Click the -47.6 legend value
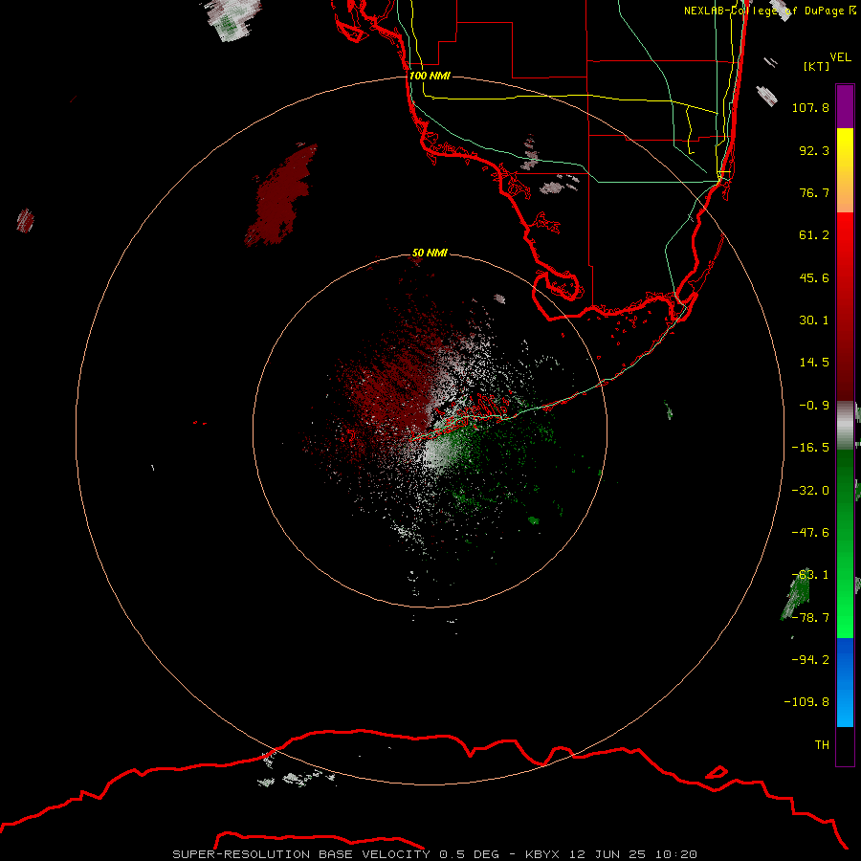The width and height of the screenshot is (861, 861). pos(810,533)
